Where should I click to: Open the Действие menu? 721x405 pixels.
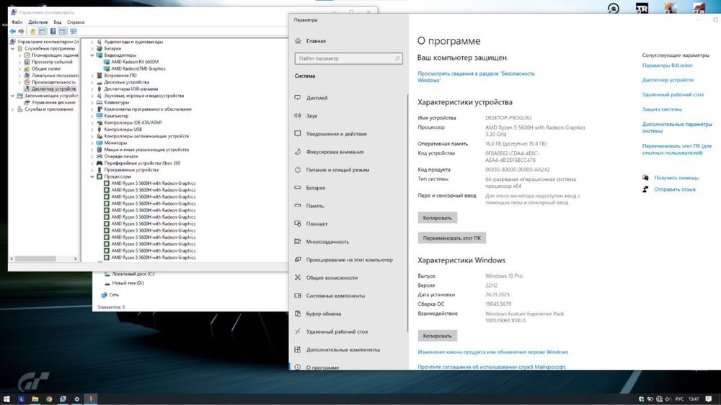point(37,22)
